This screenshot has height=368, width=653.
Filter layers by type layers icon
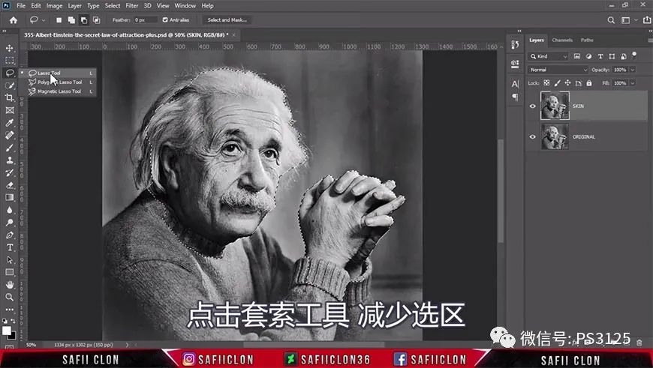pos(600,56)
